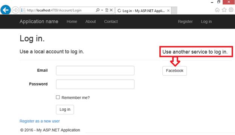Open the address bar dropdown arrow
The height and width of the screenshot is (135, 235).
(x=102, y=10)
